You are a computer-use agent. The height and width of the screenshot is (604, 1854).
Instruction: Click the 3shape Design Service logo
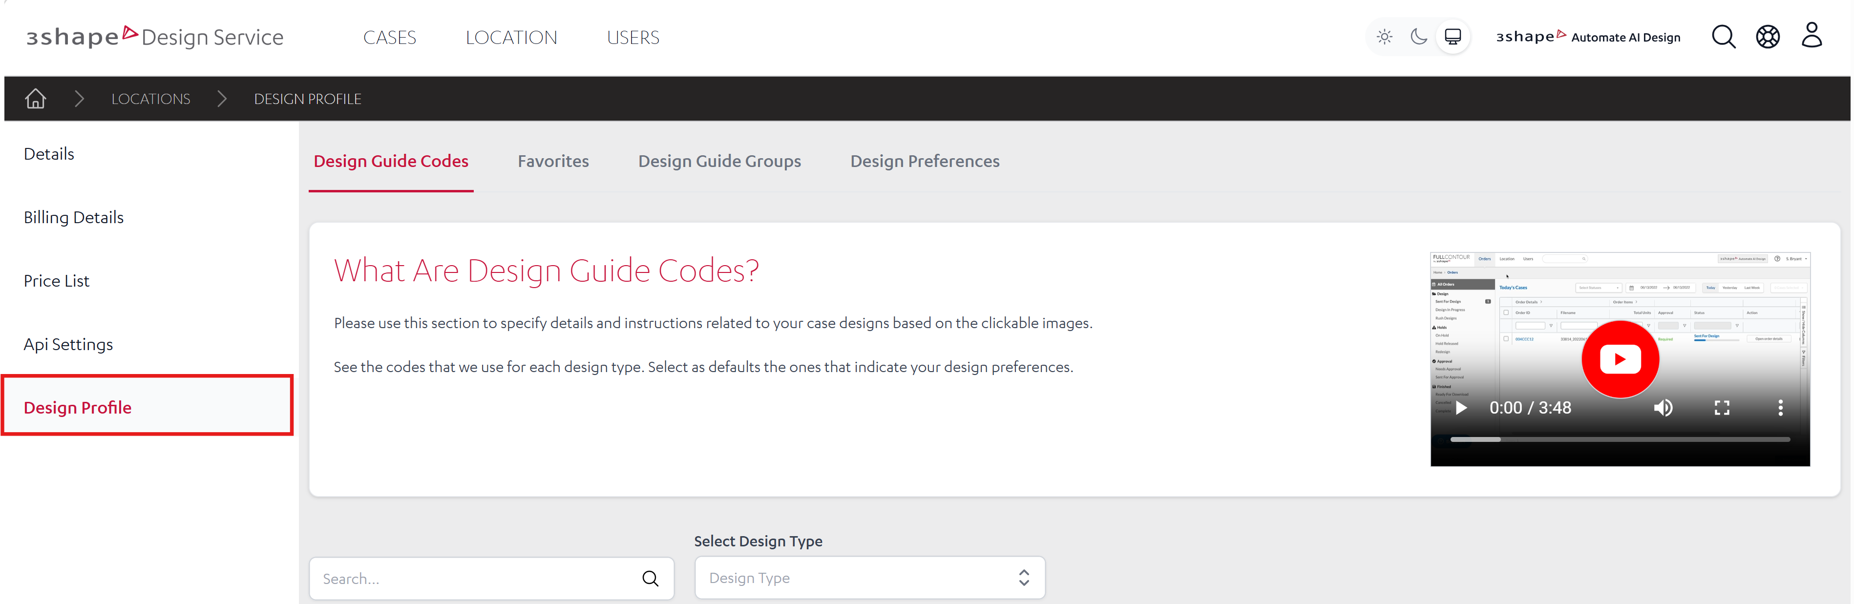[155, 37]
